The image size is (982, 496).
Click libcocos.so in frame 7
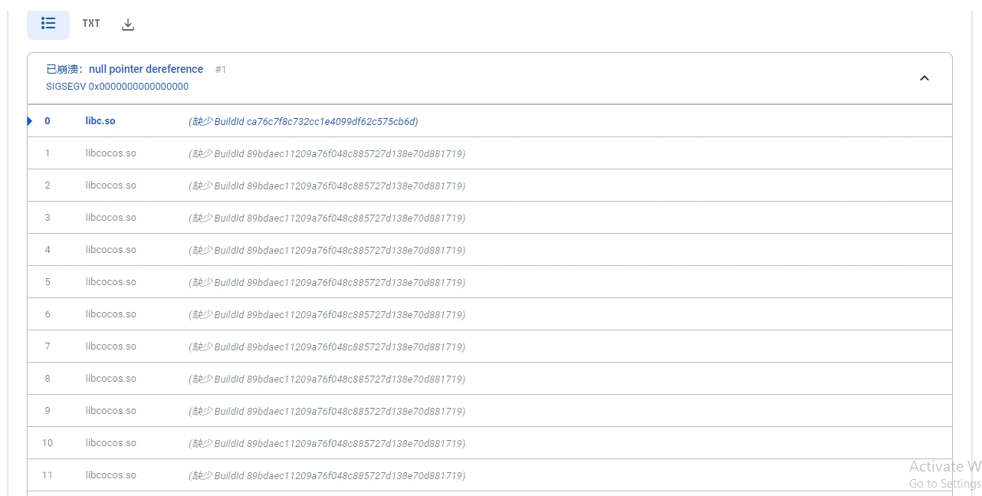(111, 347)
